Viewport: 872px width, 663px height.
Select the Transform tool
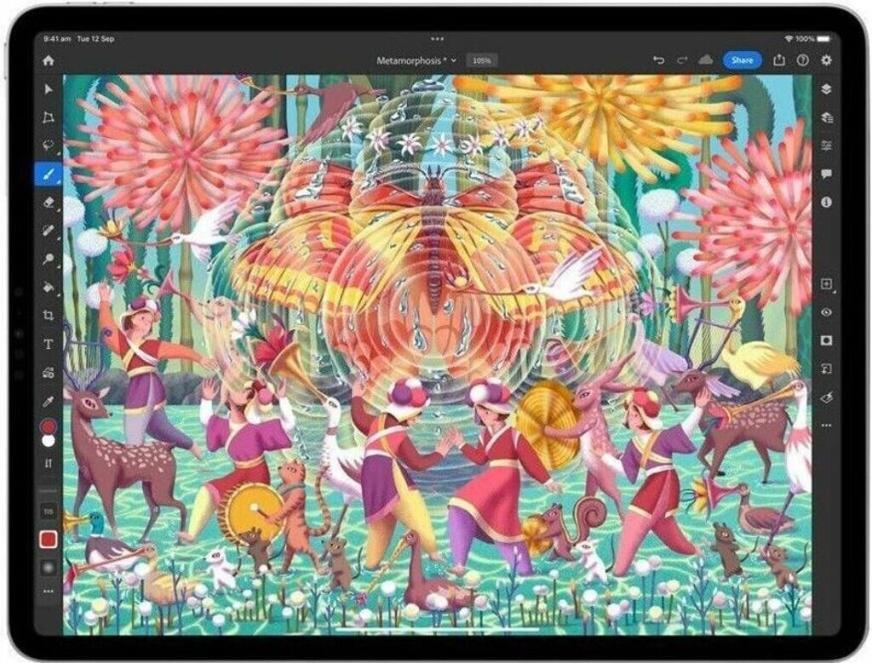pyautogui.click(x=49, y=117)
